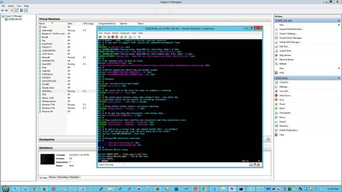The height and width of the screenshot is (192, 342).
Task: Open Clipboard menu in VM Connection window
Action: click(x=125, y=33)
